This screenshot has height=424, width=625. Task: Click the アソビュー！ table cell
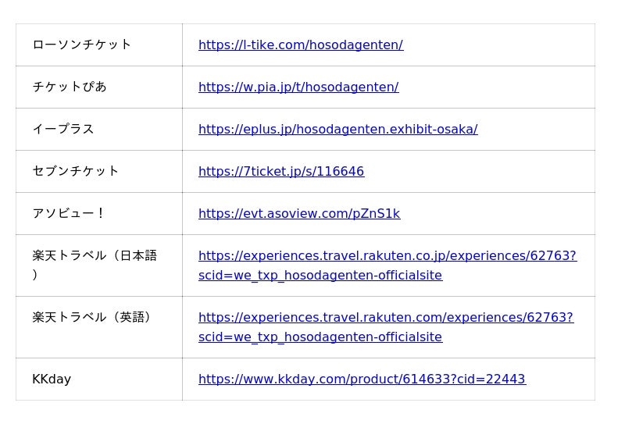99,214
